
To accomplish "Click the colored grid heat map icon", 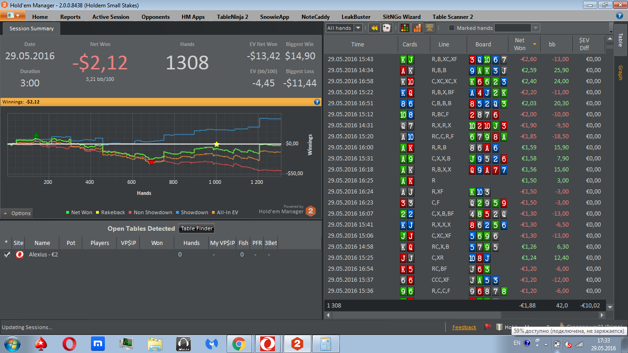I will (x=405, y=28).
